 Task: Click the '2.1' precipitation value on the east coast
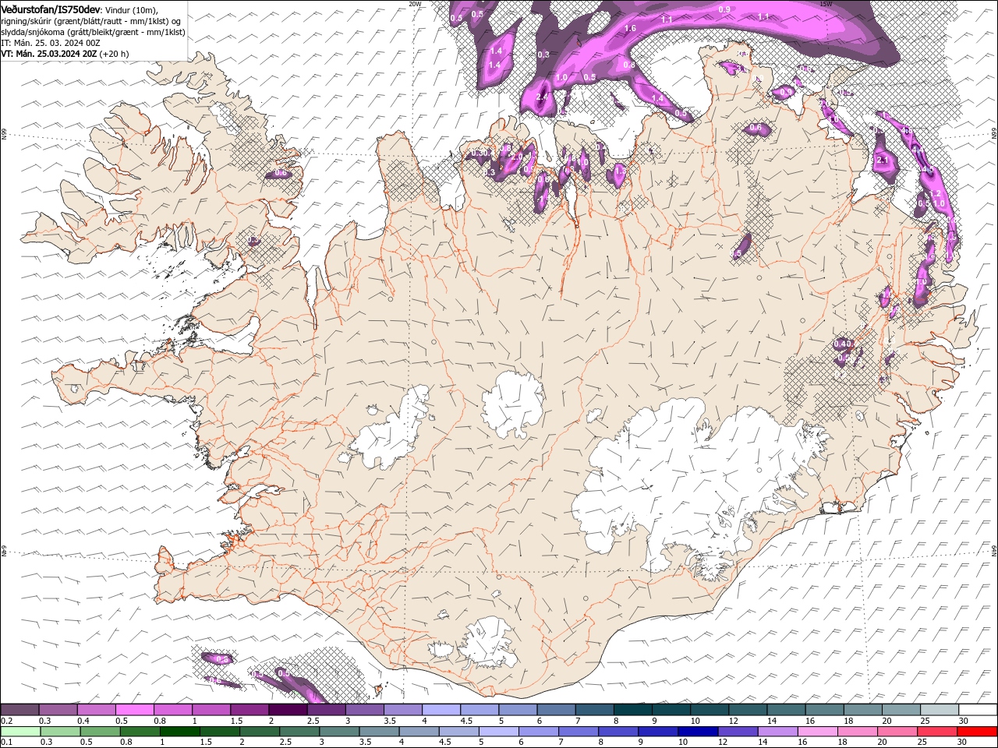pos(883,160)
